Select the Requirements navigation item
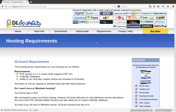176x112 pixels. (x=104, y=31)
